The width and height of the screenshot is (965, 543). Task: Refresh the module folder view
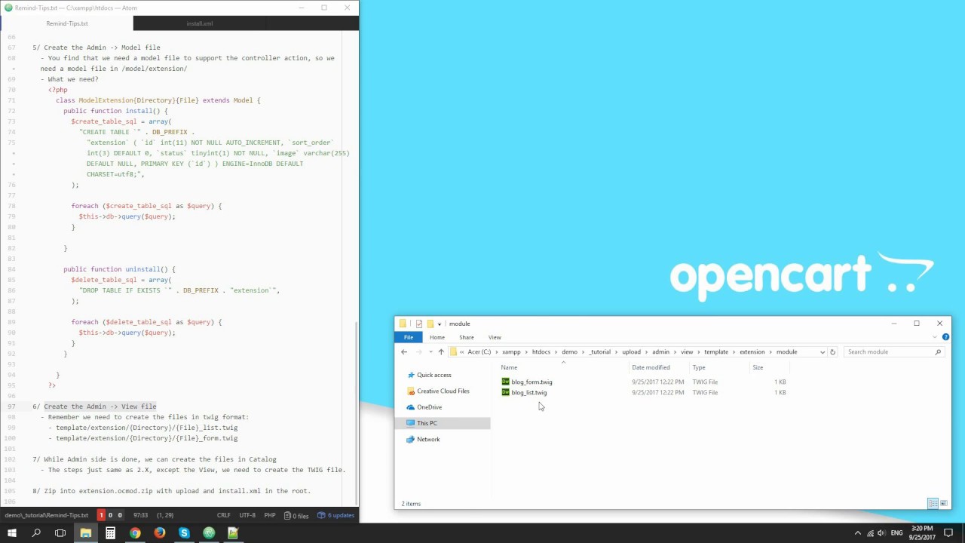[833, 352]
